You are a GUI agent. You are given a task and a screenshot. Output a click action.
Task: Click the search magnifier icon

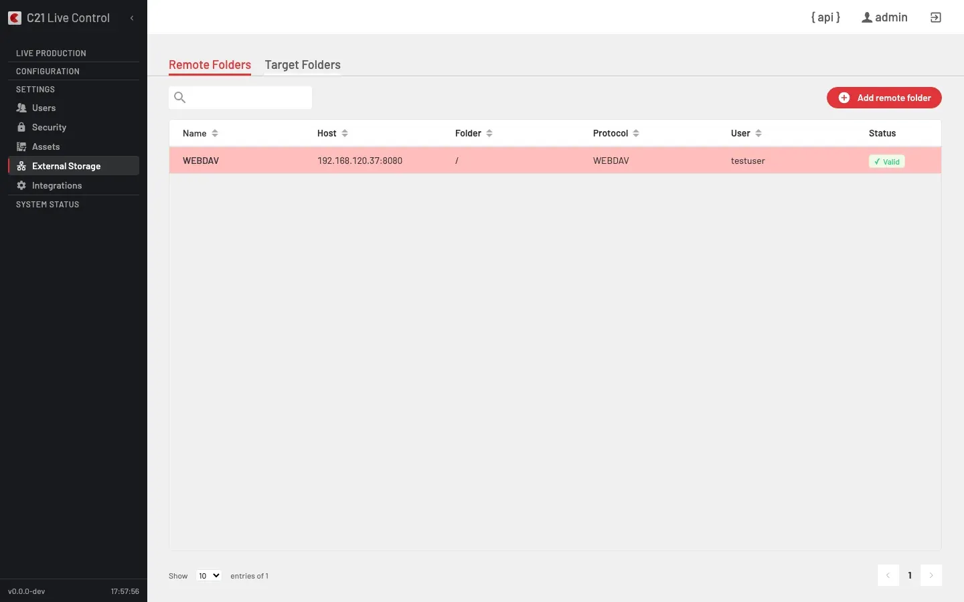click(x=179, y=98)
